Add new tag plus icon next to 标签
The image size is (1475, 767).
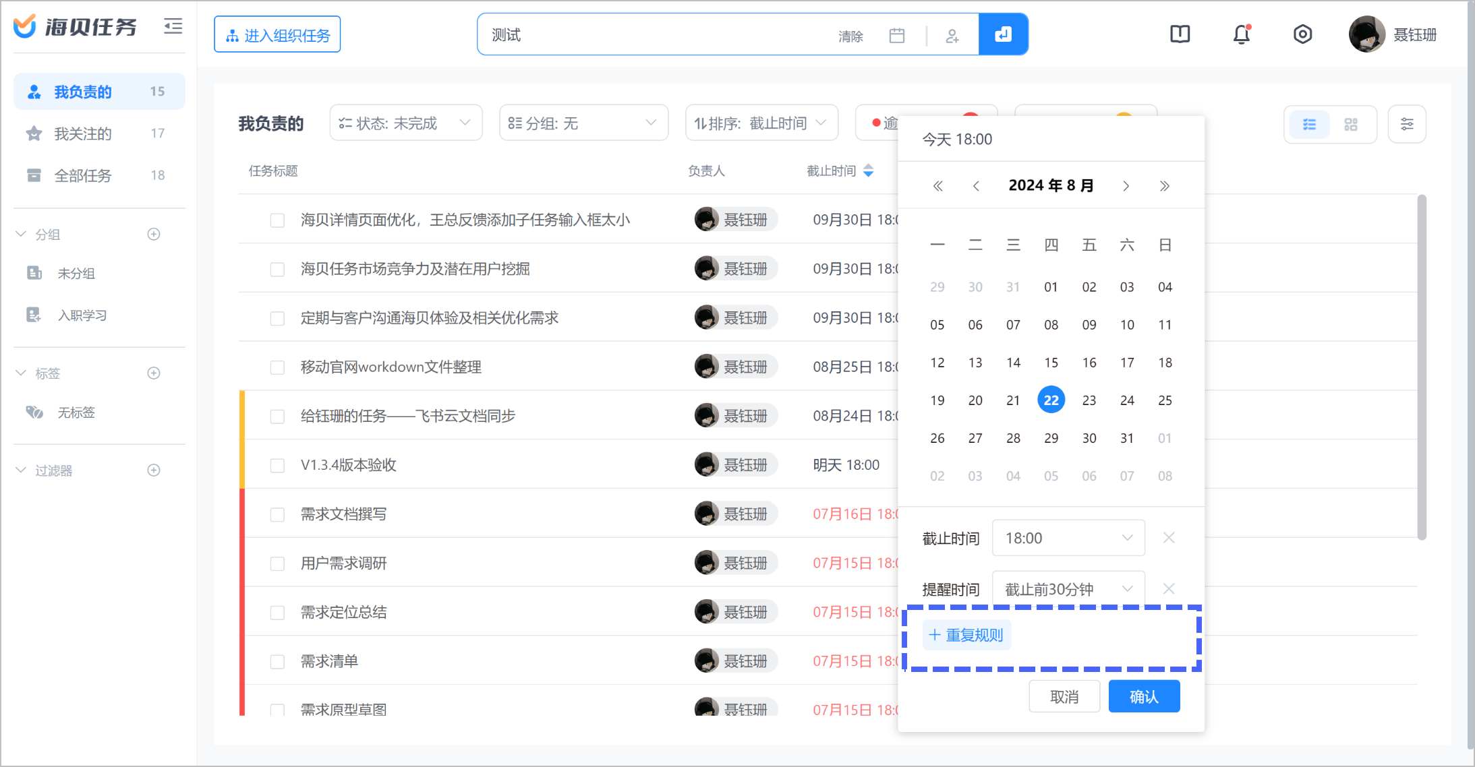point(154,373)
